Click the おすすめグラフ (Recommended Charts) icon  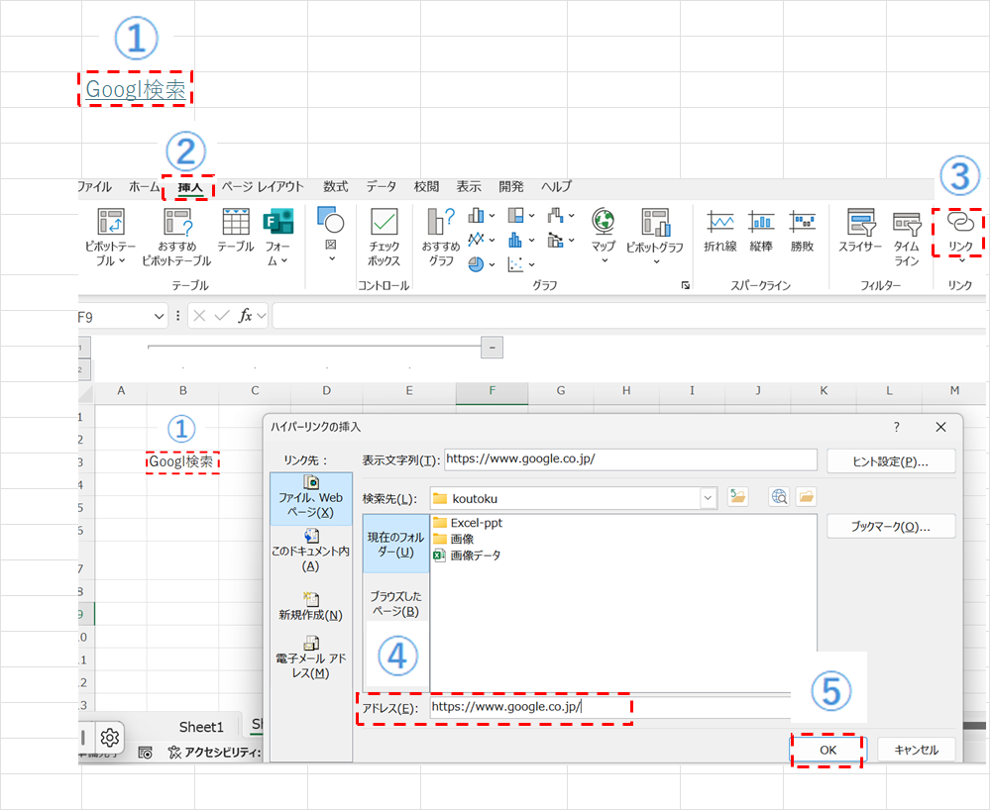click(x=440, y=237)
